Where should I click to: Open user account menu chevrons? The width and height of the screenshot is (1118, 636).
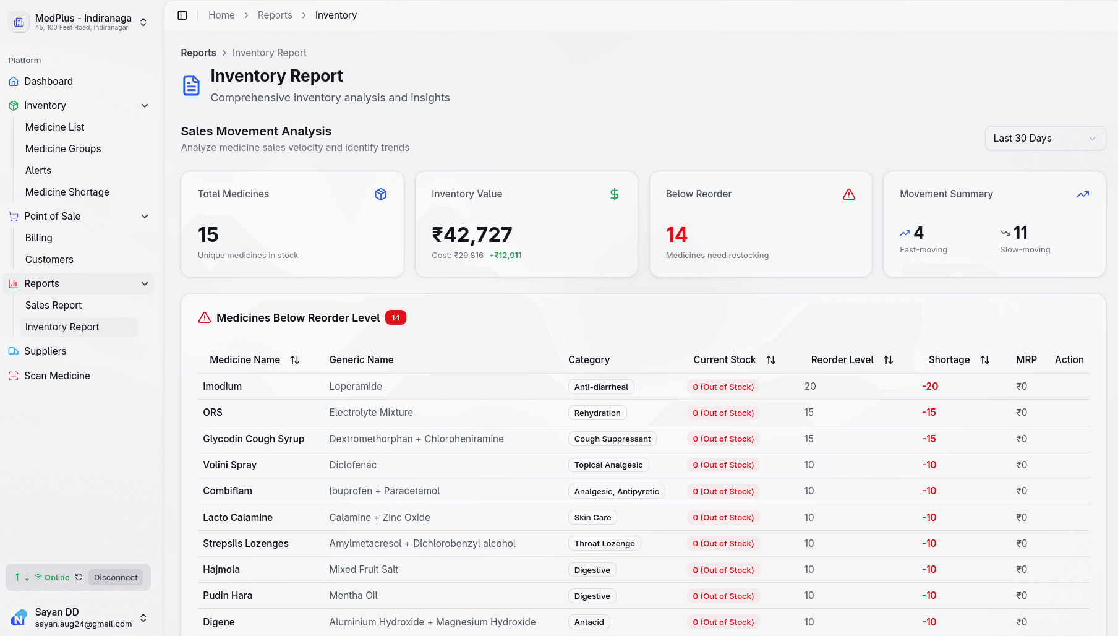(143, 617)
